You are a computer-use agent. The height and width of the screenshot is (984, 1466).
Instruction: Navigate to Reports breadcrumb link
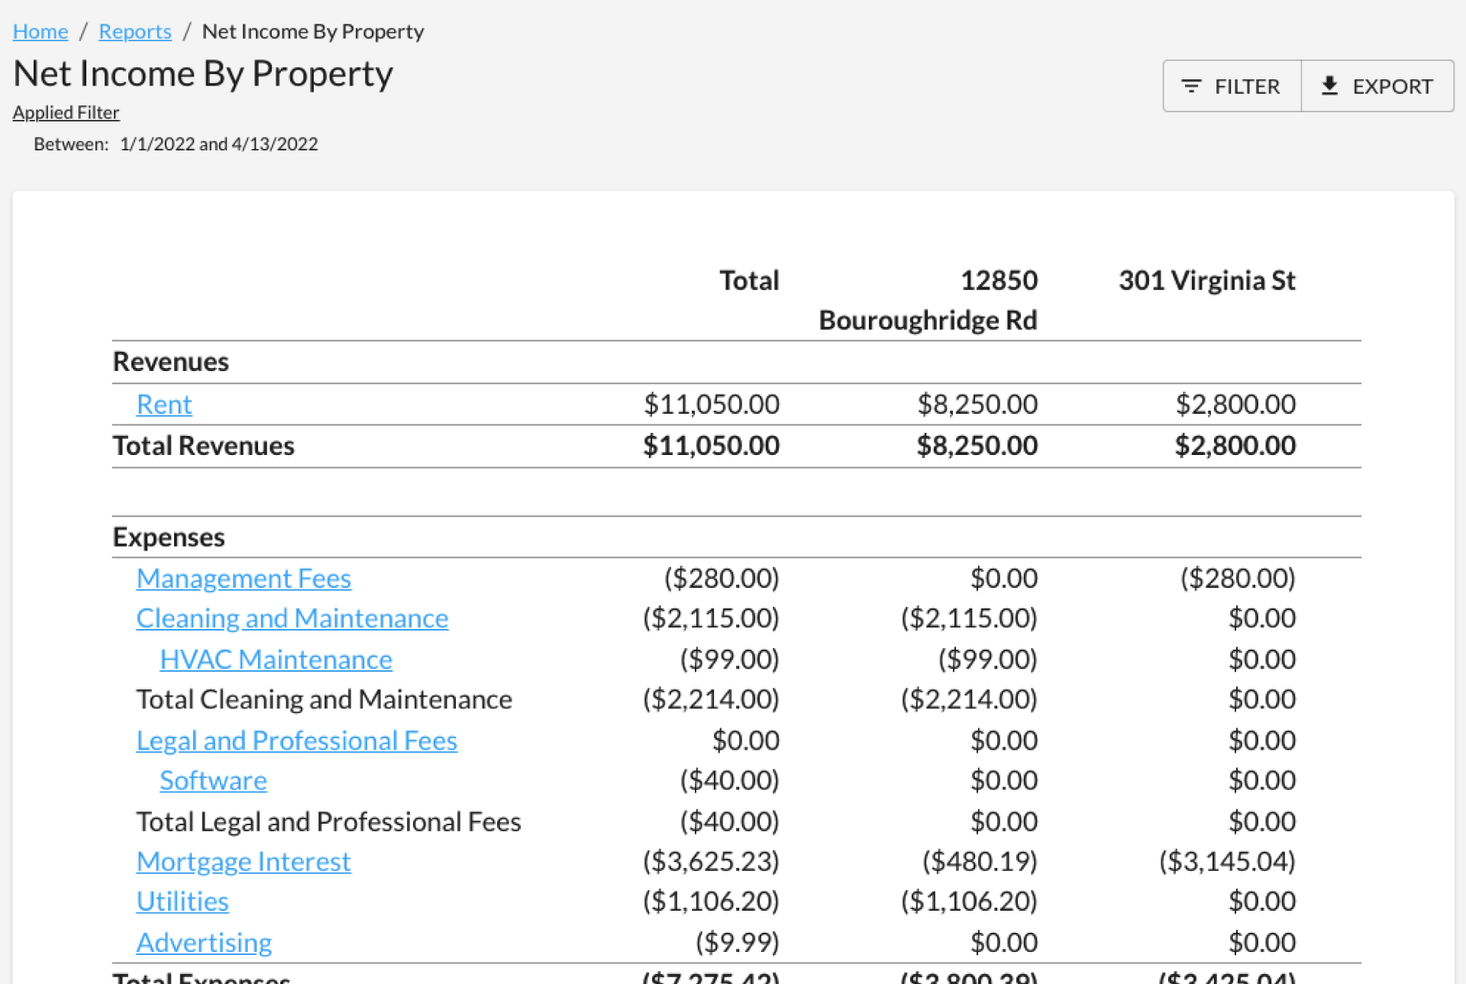135,31
